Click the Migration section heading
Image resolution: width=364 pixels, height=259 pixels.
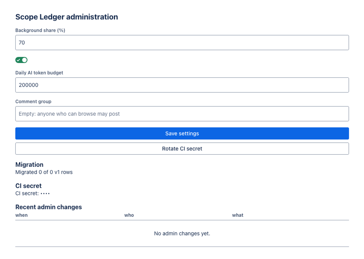[x=29, y=164]
